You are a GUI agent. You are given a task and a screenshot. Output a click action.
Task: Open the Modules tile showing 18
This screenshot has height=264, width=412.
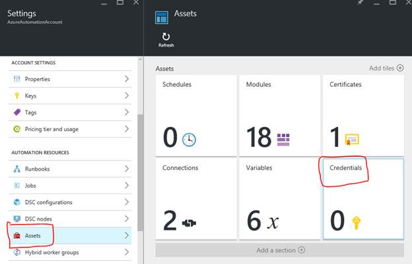[279, 115]
